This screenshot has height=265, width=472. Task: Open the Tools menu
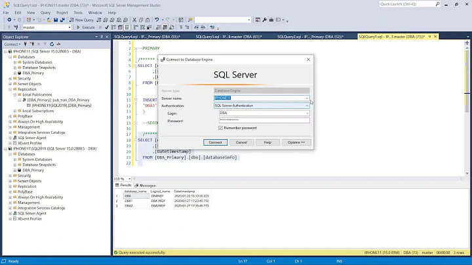tap(78, 12)
